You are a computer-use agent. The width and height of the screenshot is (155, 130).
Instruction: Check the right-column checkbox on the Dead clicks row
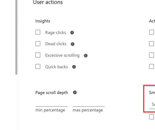(x=151, y=44)
